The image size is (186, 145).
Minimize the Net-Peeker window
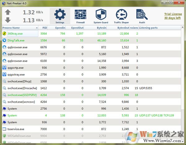click(x=164, y=3)
